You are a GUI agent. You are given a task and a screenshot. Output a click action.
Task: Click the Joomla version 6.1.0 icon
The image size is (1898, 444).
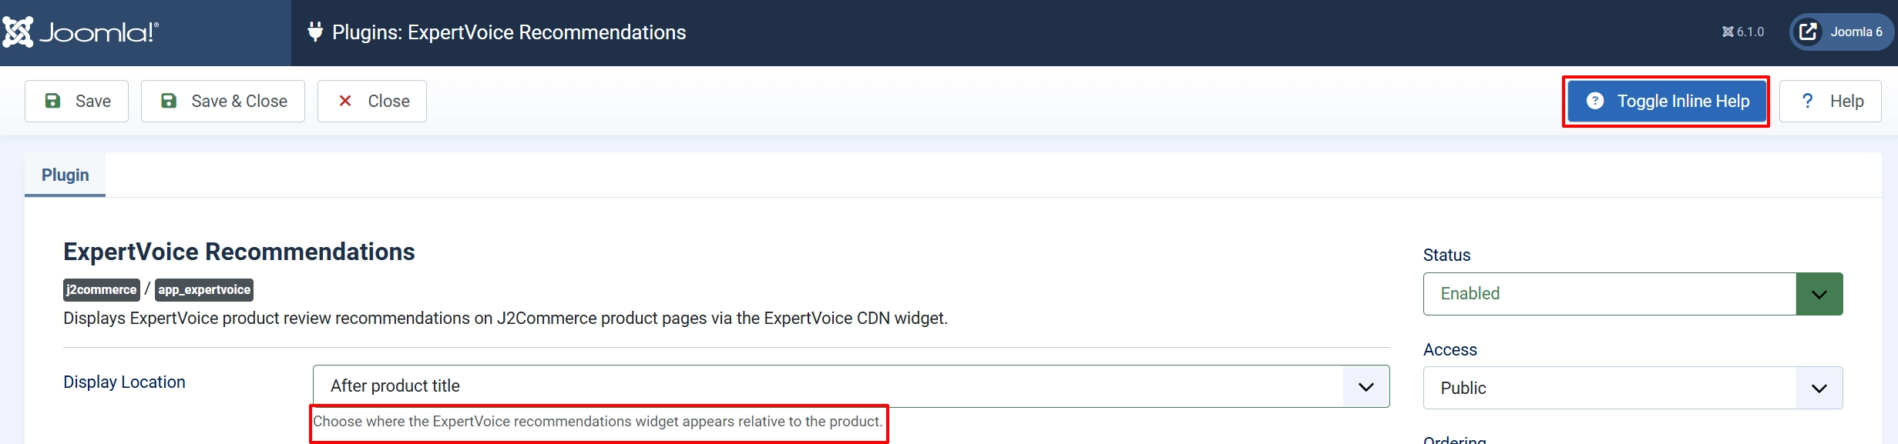pos(1728,32)
